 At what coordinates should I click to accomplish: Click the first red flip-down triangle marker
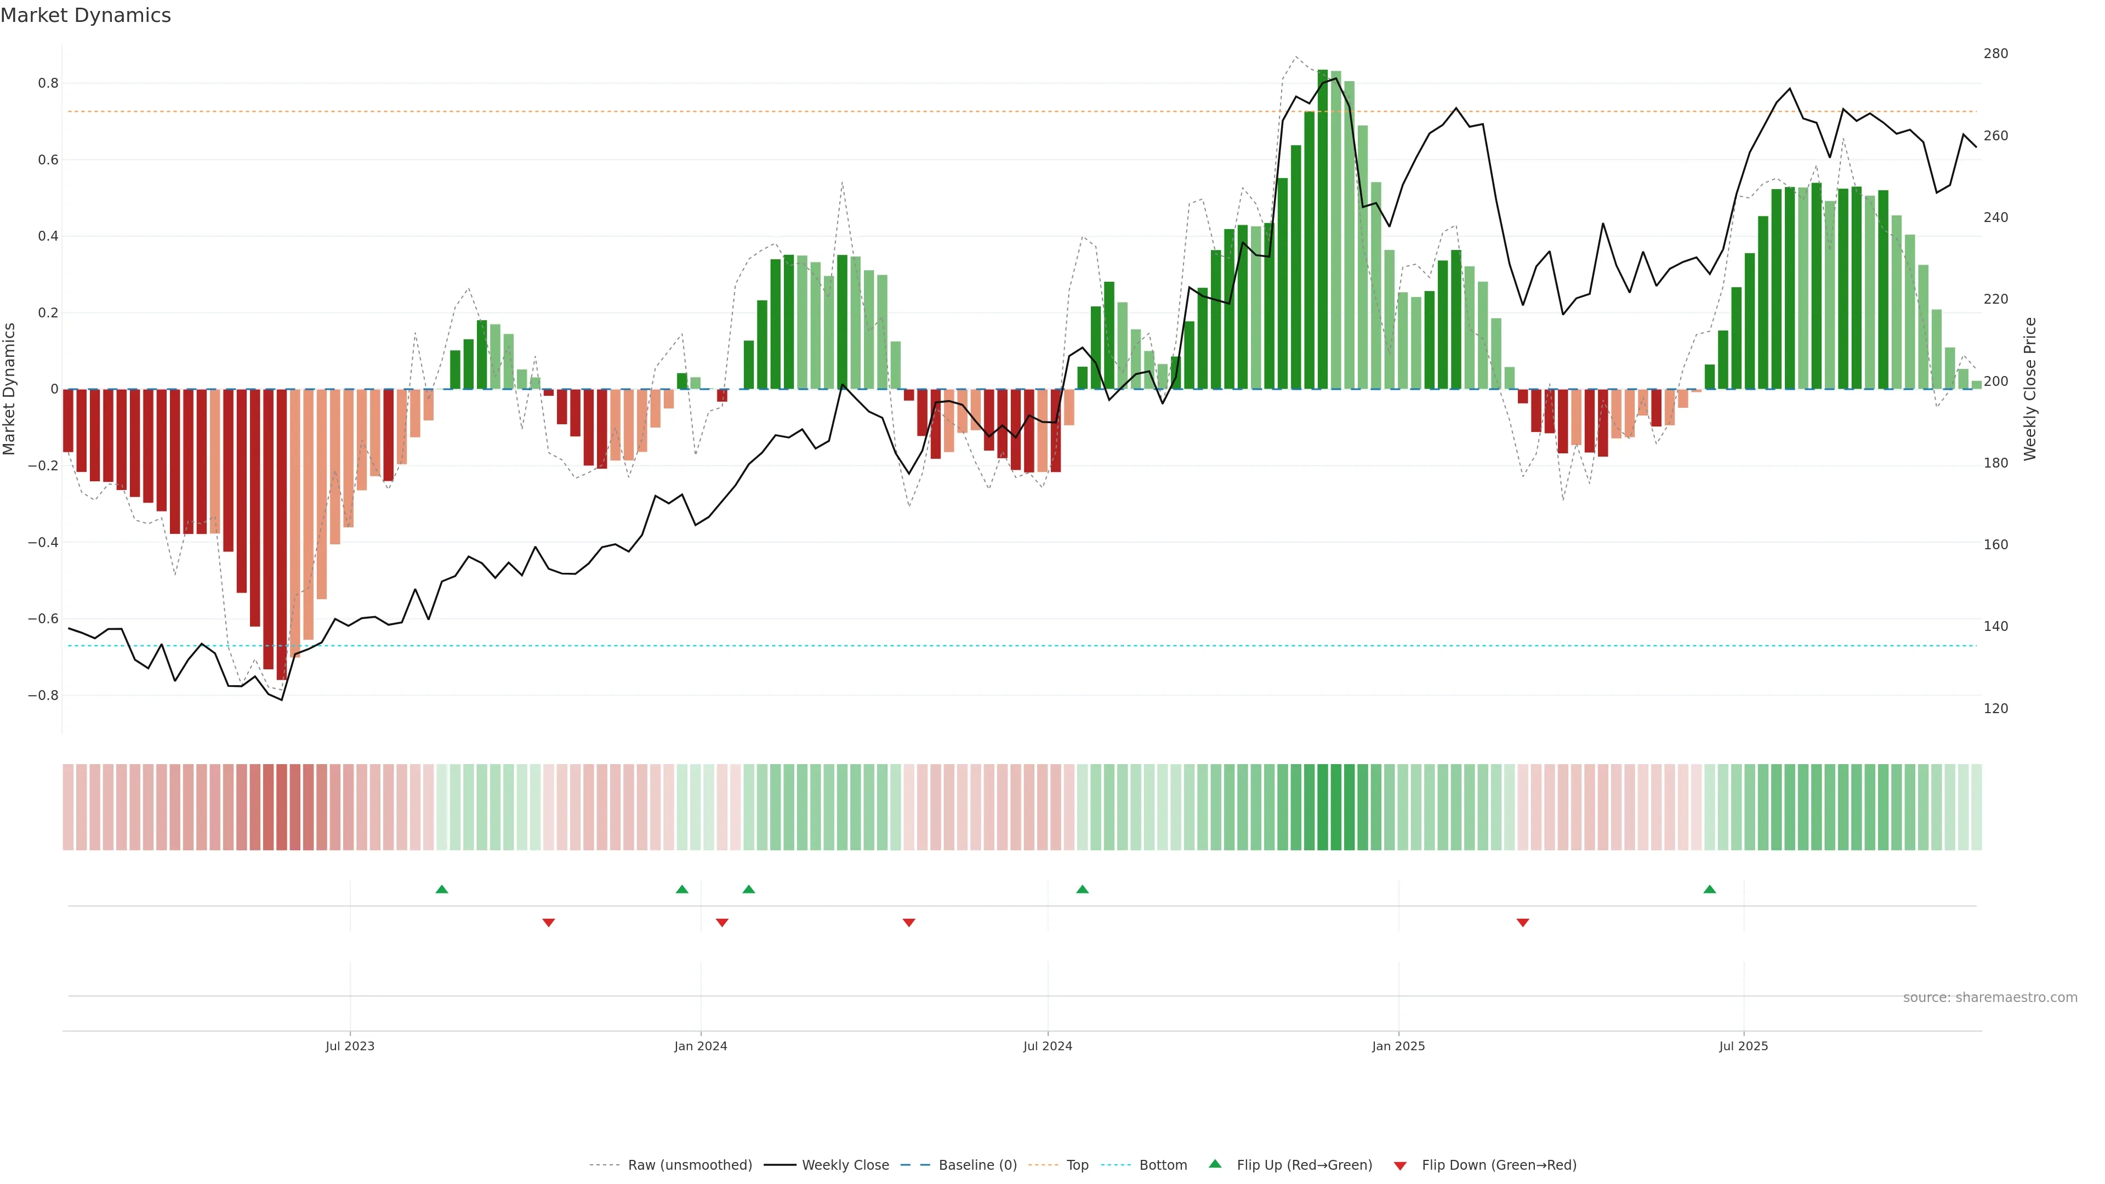pyautogui.click(x=548, y=923)
